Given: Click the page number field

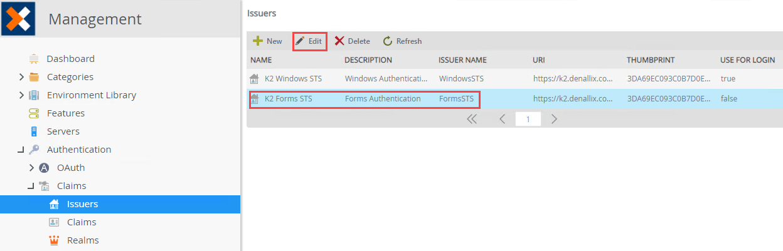Looking at the screenshot, I should (528, 119).
